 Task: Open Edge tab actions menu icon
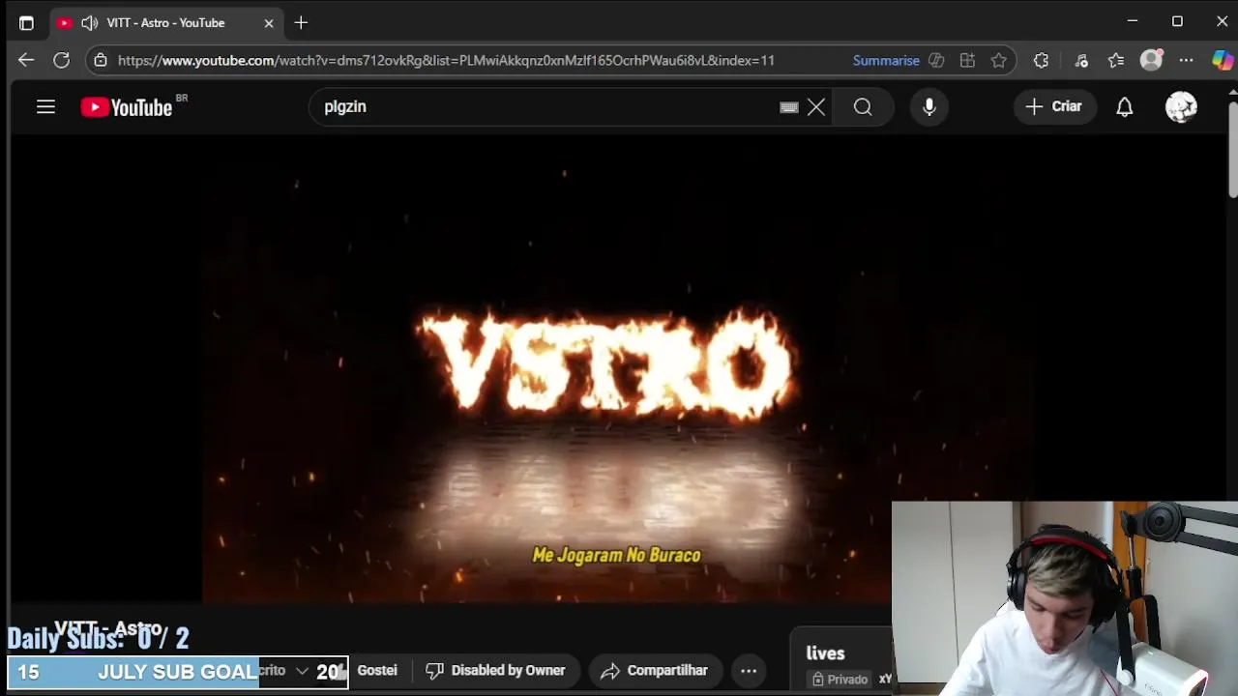click(26, 22)
